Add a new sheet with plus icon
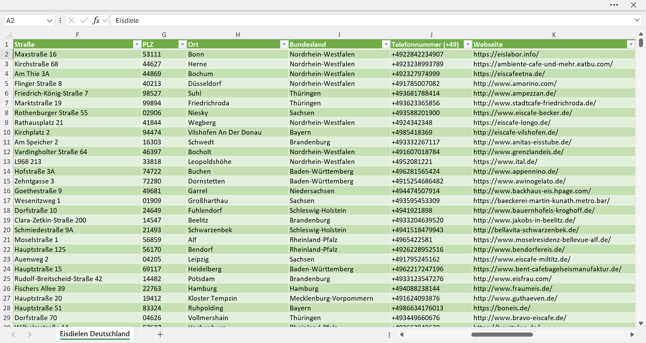This screenshot has width=646, height=343. 160,335
